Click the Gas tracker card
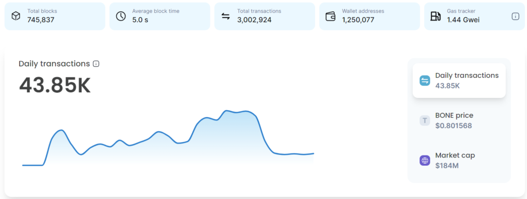The width and height of the screenshot is (527, 199). (x=475, y=16)
